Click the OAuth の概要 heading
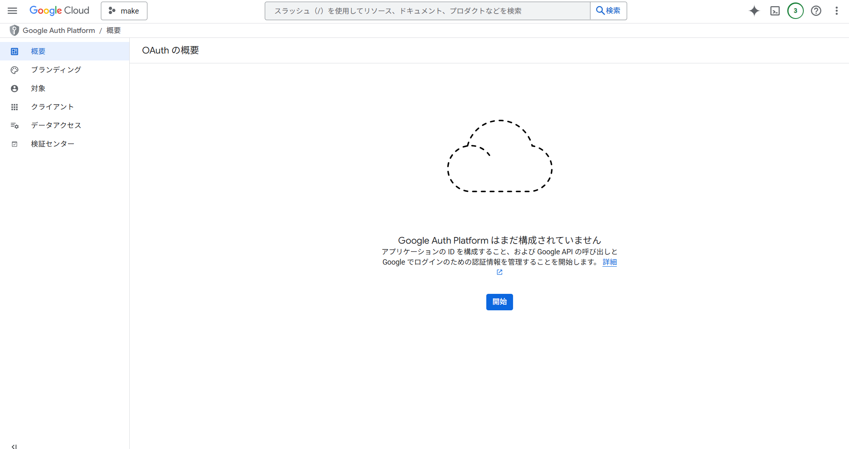This screenshot has width=849, height=449. pos(170,50)
